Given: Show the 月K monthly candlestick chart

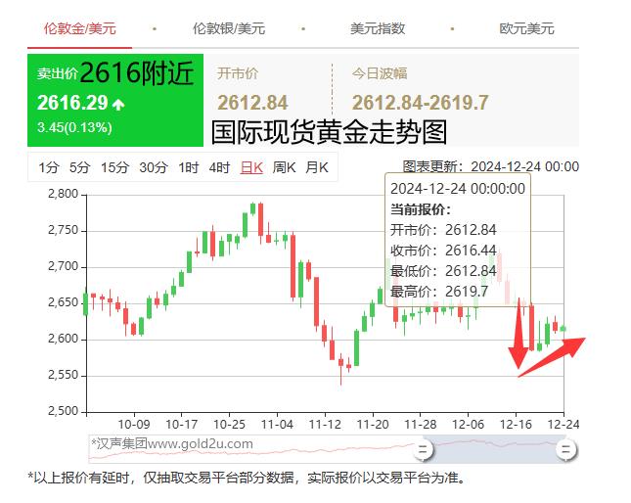Looking at the screenshot, I should coord(317,167).
